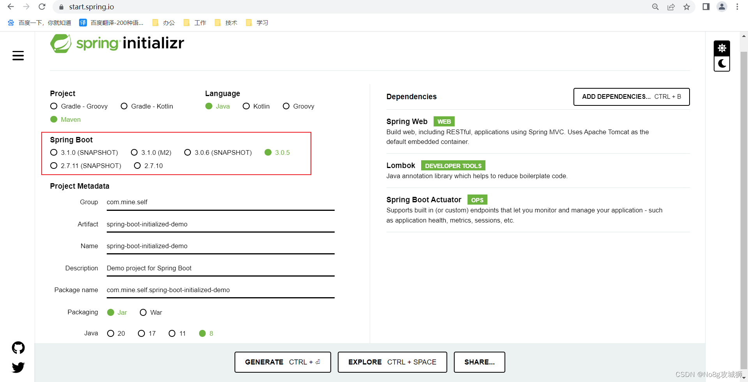This screenshot has width=748, height=382.
Task: Click the share page icon
Action: click(671, 7)
